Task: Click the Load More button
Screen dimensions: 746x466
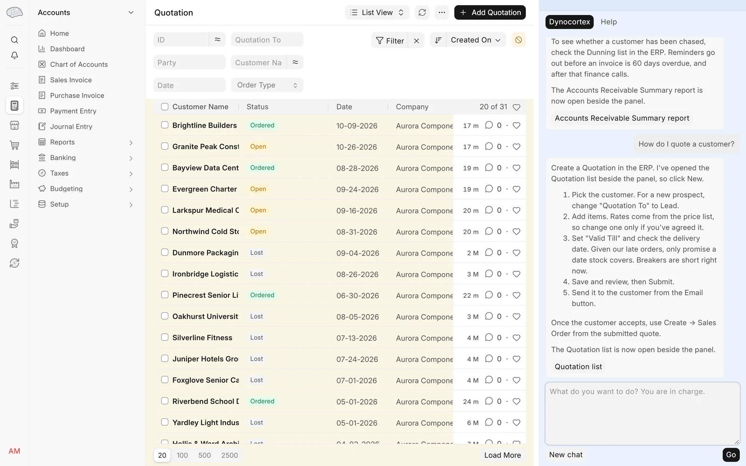Action: [x=502, y=455]
